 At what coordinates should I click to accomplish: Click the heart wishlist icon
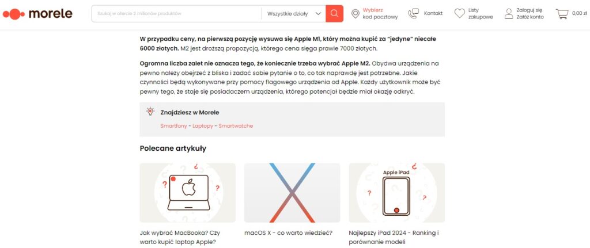459,14
